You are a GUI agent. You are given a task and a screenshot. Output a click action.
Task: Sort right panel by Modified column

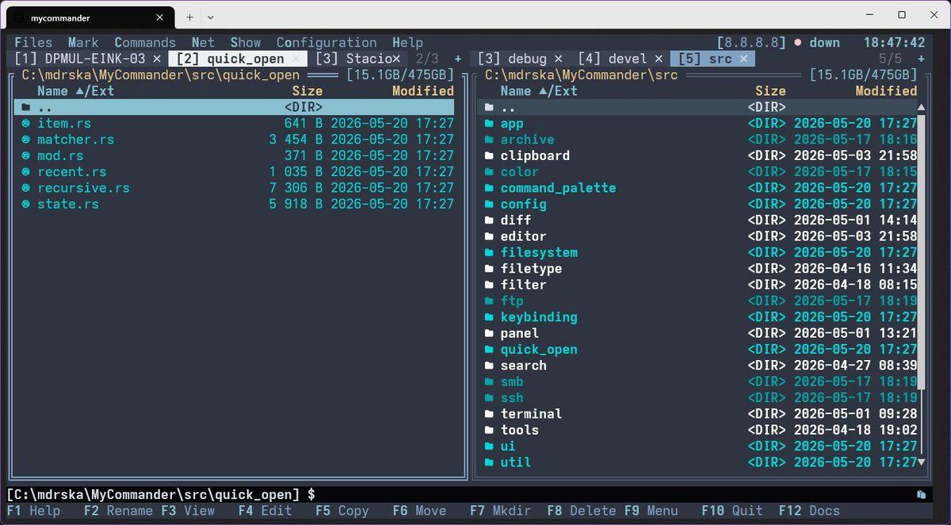(886, 91)
